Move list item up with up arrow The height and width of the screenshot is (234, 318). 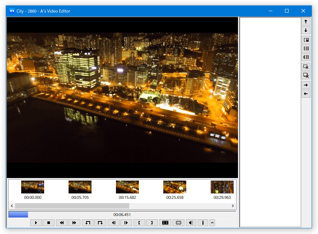pos(306,22)
